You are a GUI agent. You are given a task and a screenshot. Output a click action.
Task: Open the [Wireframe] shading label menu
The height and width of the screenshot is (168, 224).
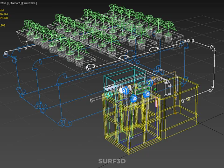[30, 3]
